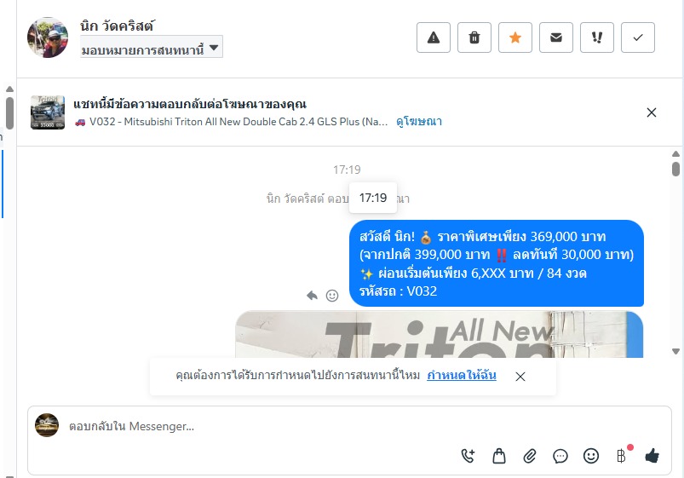Add emoji reaction to the message

[332, 296]
